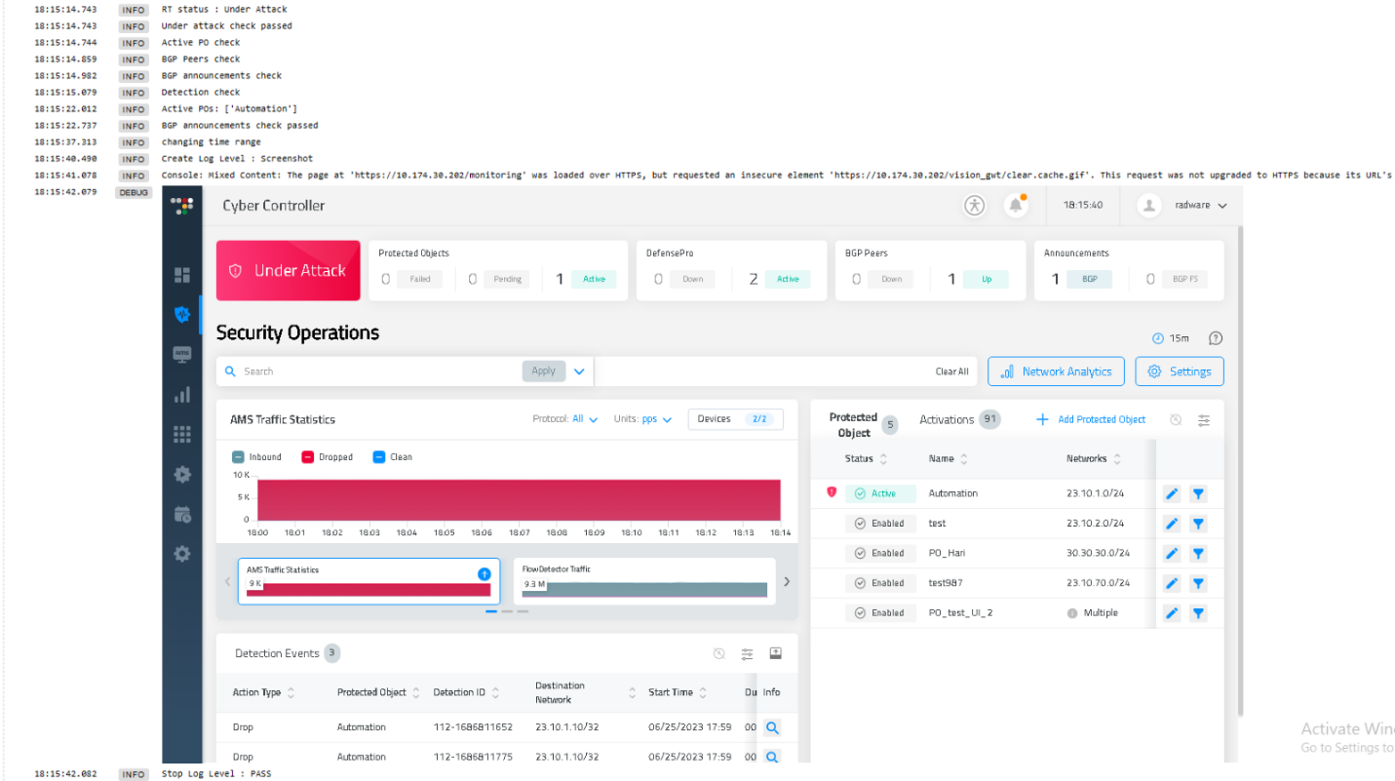This screenshot has width=1395, height=781.
Task: Edit the Automation protected object pencil icon
Action: 1172,494
